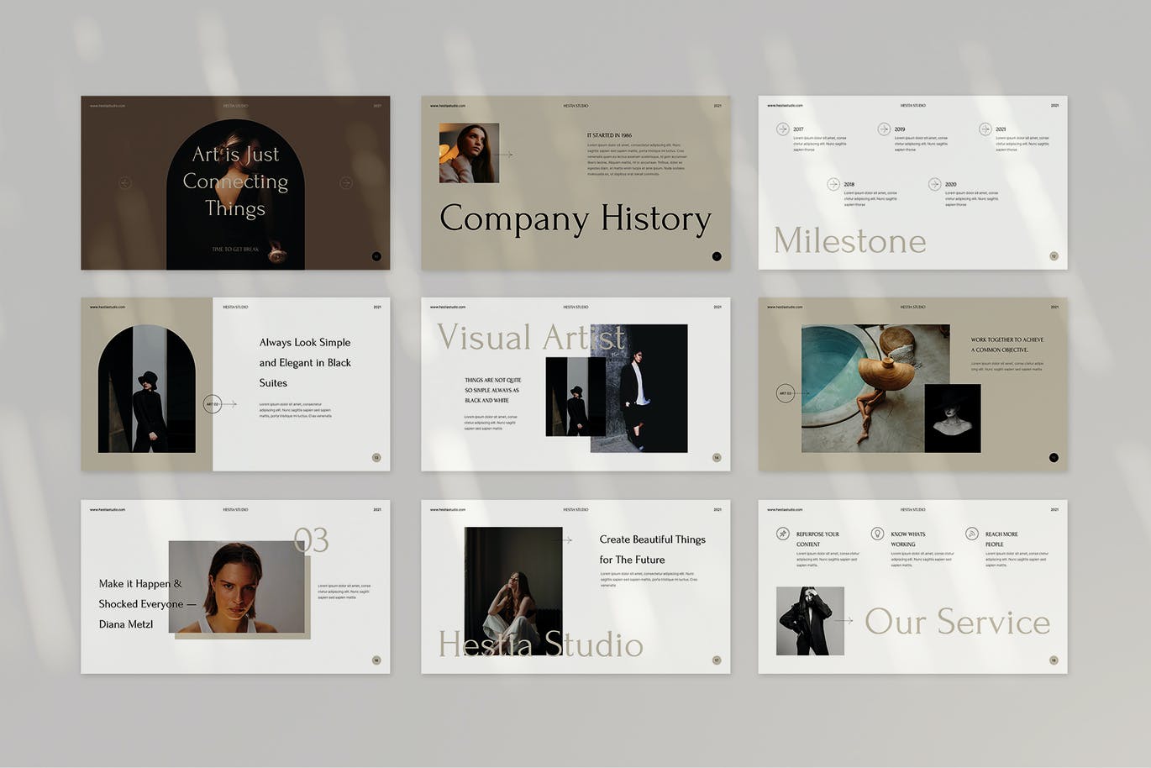Image resolution: width=1151 pixels, height=768 pixels.
Task: Click the signal icon for Reach More People
Action: pyautogui.click(x=972, y=534)
